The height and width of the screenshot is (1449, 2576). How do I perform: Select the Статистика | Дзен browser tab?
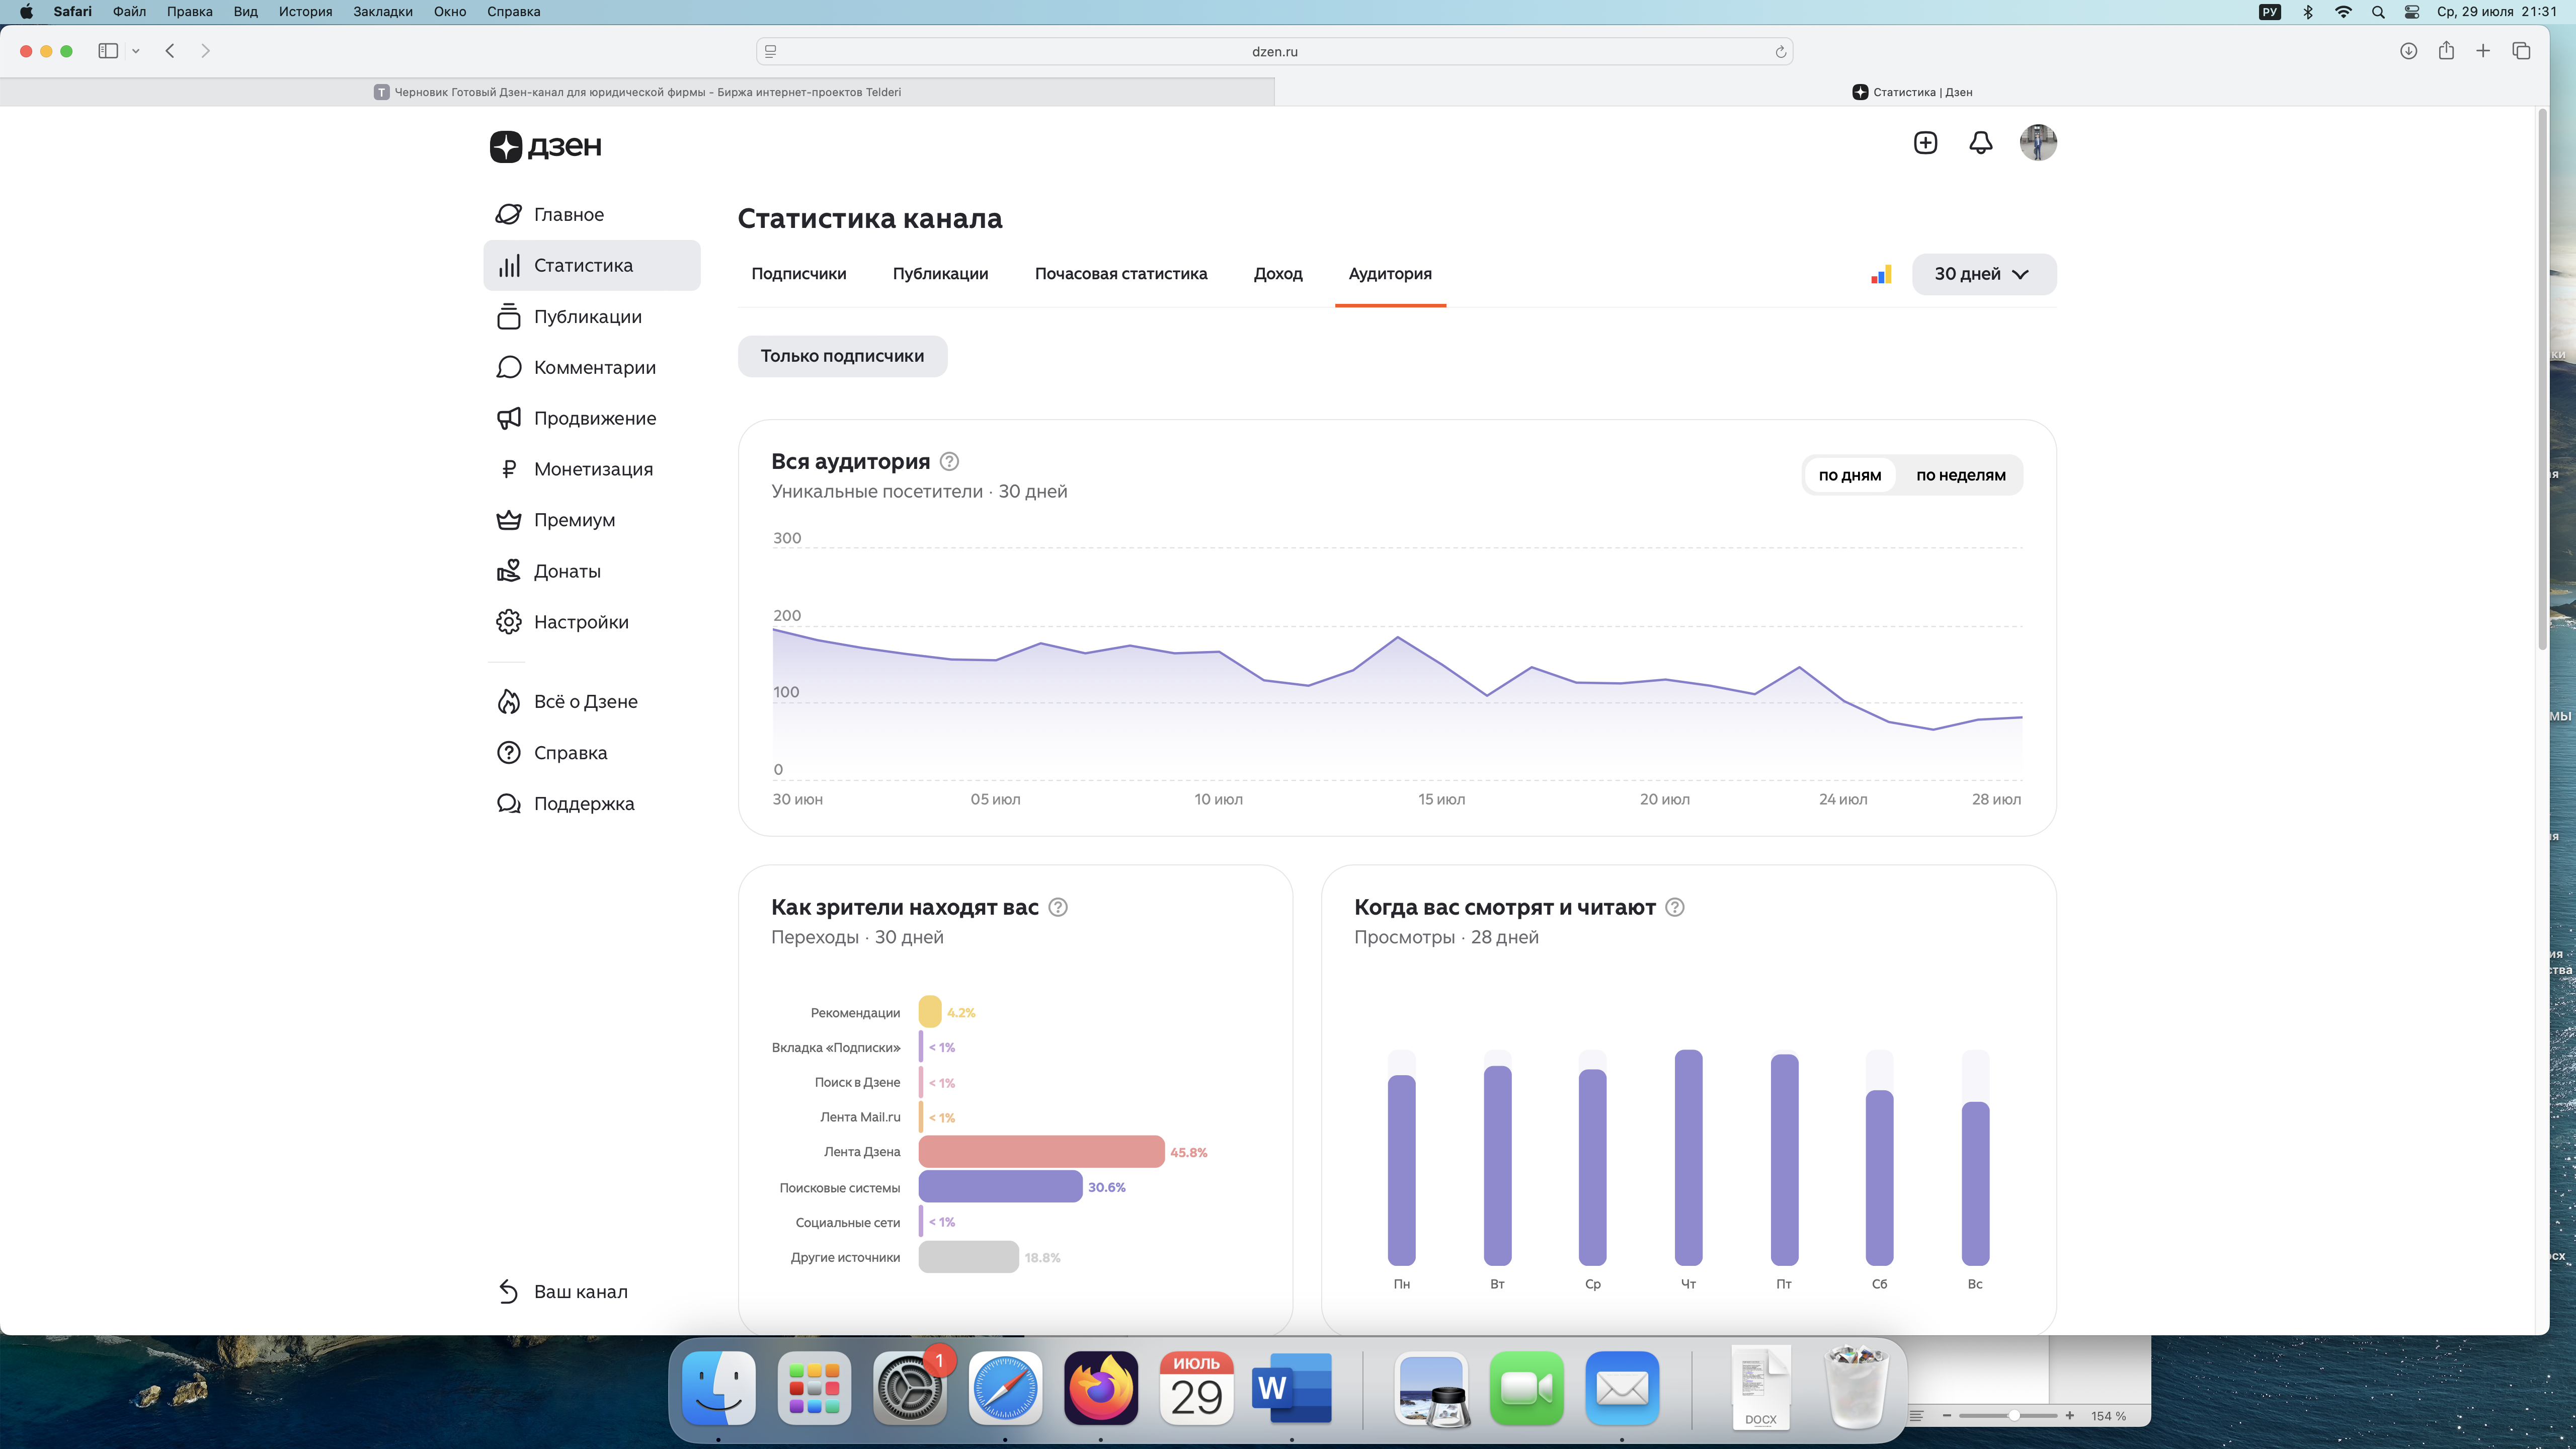[x=1911, y=92]
